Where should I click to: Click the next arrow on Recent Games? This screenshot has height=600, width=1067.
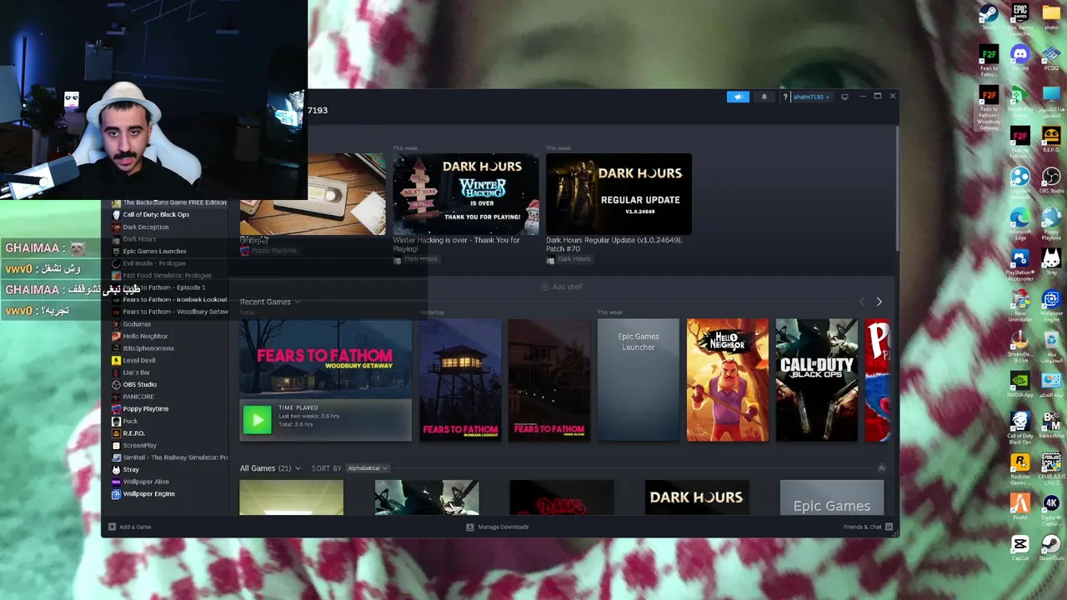click(x=879, y=302)
